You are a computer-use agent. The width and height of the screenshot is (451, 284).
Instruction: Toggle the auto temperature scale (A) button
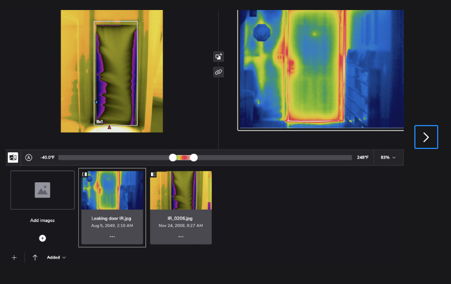[29, 157]
